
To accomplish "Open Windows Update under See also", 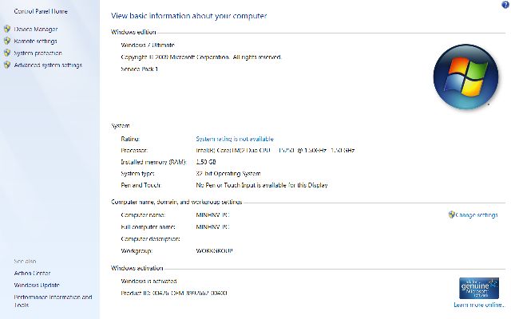I will (37, 286).
